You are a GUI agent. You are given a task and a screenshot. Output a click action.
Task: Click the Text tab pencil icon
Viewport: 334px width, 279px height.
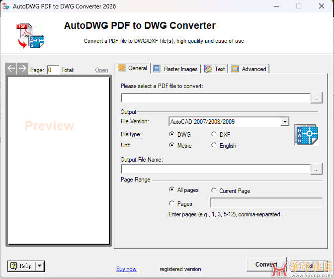pyautogui.click(x=208, y=69)
